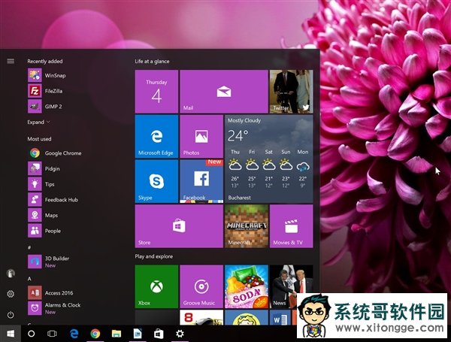The height and width of the screenshot is (342, 451).
Task: Open Edge from the taskbar
Action: pyautogui.click(x=74, y=334)
